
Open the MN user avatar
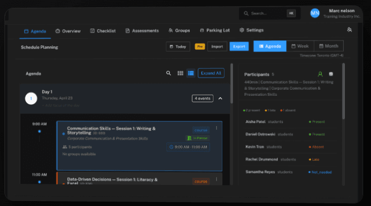tap(315, 13)
